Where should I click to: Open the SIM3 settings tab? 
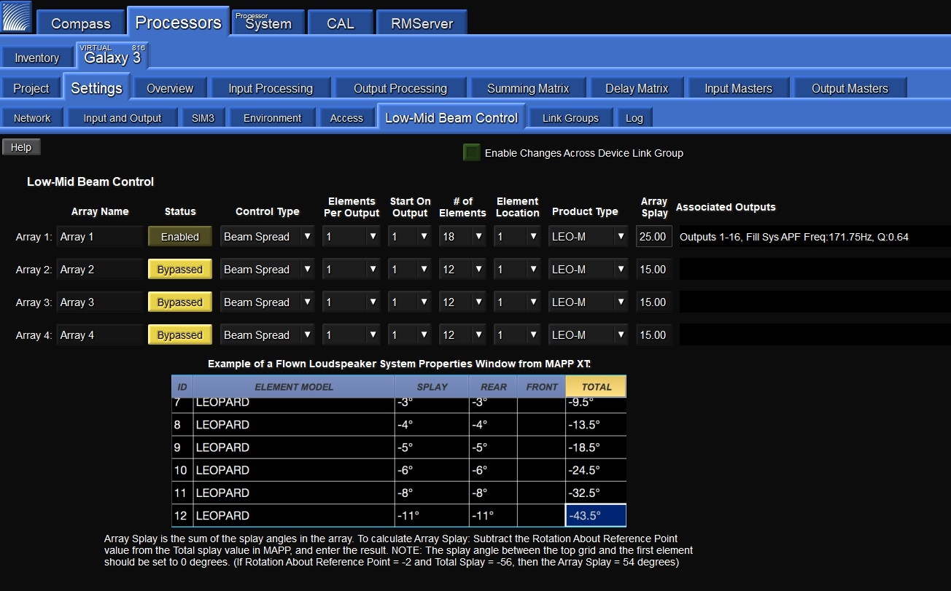203,118
